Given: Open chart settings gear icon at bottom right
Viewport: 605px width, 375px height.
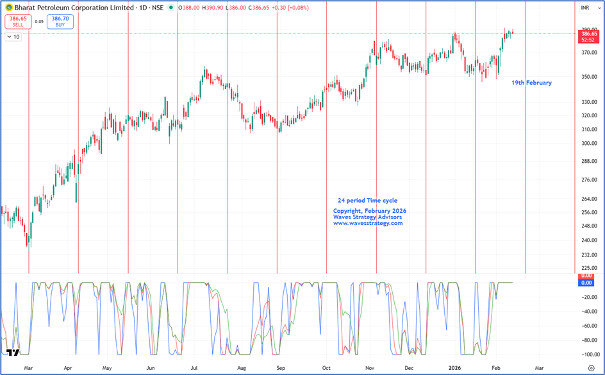Looking at the screenshot, I should tap(591, 368).
